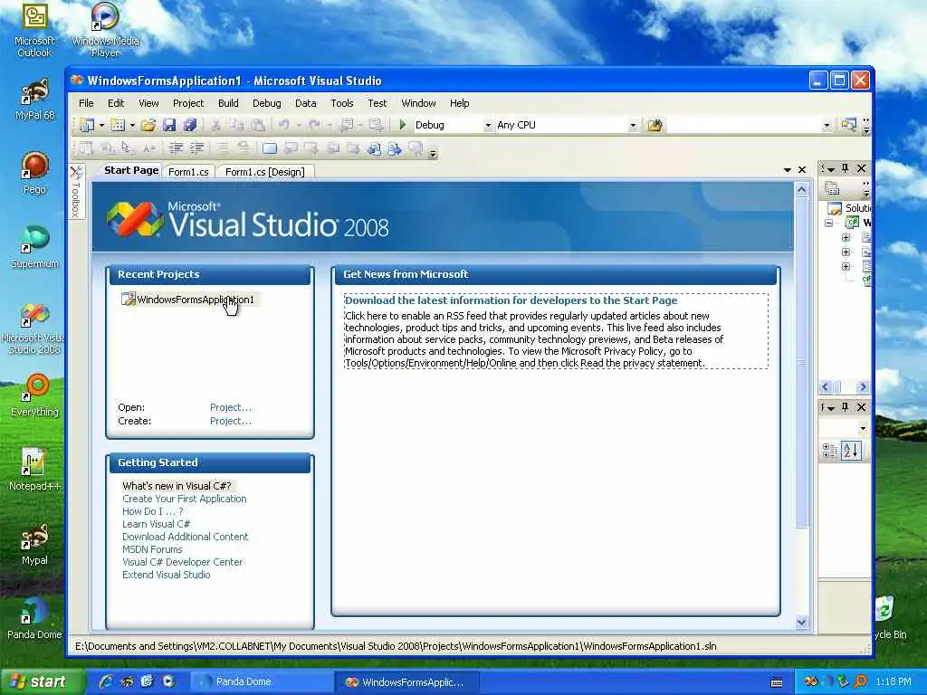Open the Find combo box dropdown arrow
Image resolution: width=927 pixels, height=695 pixels.
(x=826, y=125)
